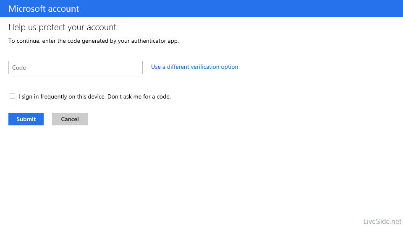Click the 'Code' placeholder text
Viewport: 403px width, 226px height.
(19, 68)
